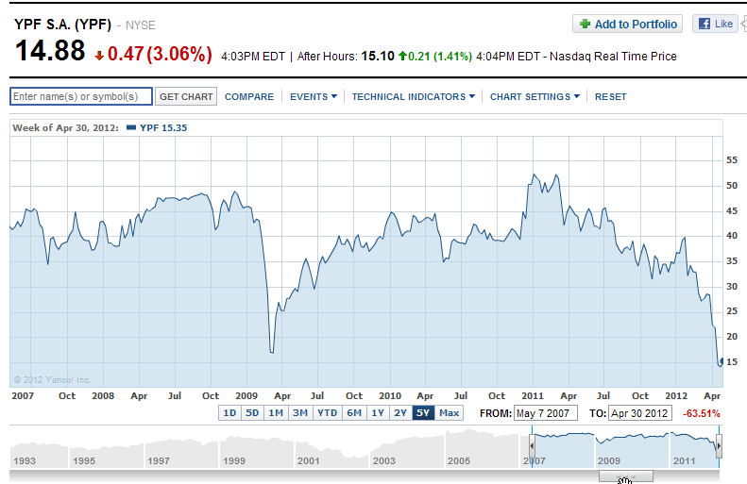747x484 pixels.
Task: Click the Compare link
Action: point(249,96)
